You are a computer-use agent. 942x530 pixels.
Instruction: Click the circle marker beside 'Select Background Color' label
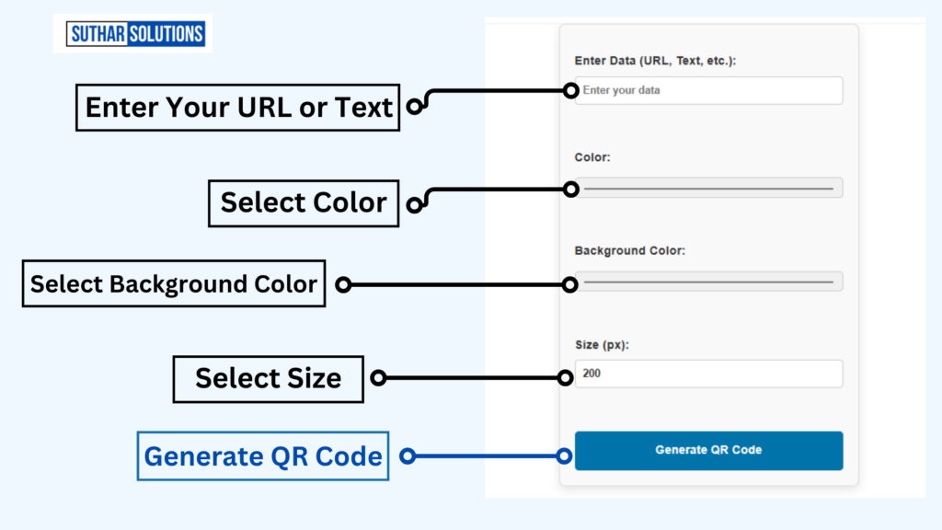click(x=343, y=284)
